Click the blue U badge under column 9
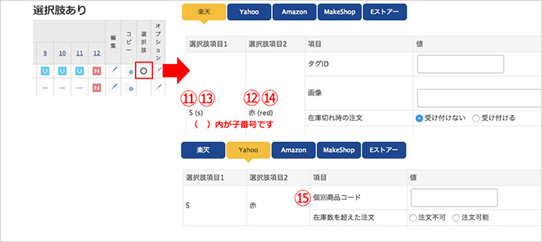 click(45, 71)
